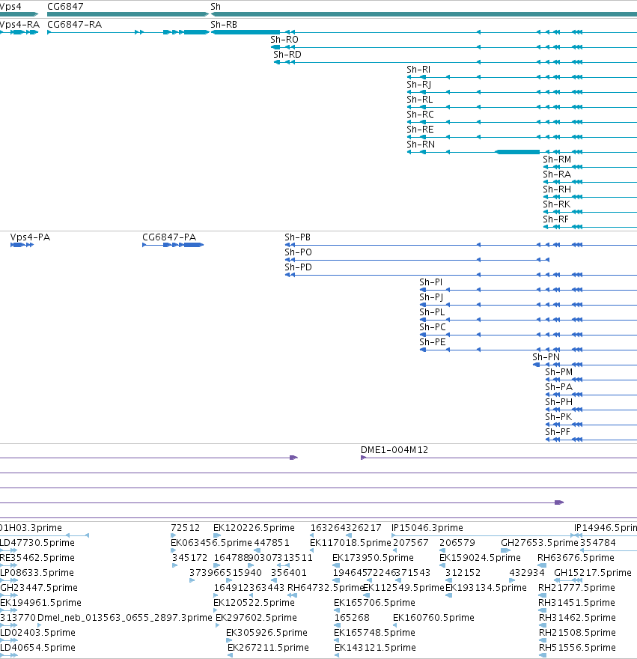
Task: Select the Sh-RD transcript
Action: click(287, 55)
